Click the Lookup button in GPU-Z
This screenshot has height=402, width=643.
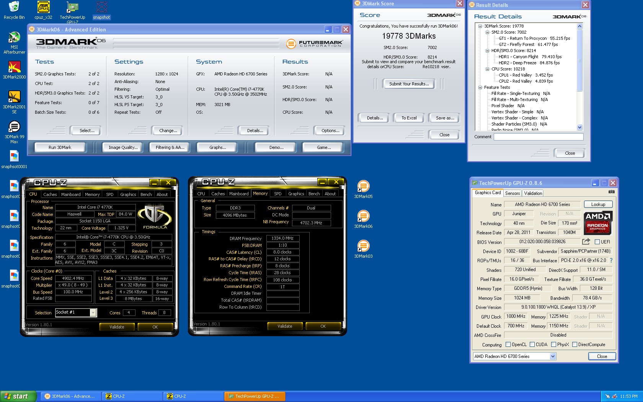coord(598,204)
